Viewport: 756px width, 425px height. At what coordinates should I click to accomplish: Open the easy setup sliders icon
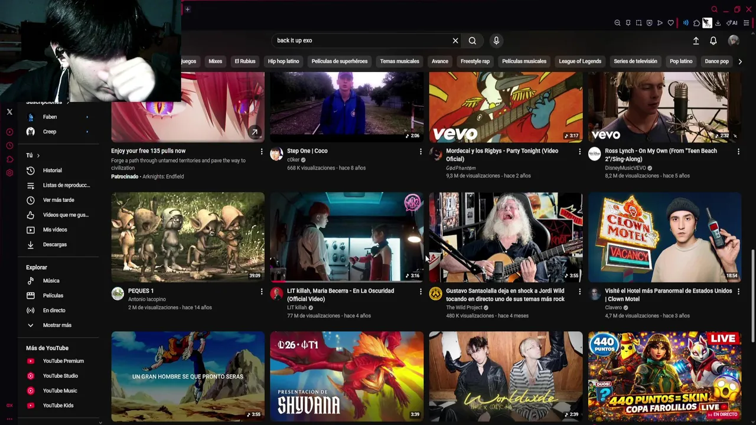click(x=747, y=23)
